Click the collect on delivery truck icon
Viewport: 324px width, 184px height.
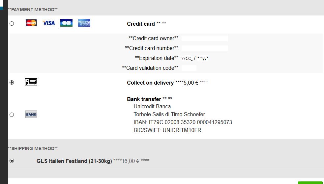[31, 82]
